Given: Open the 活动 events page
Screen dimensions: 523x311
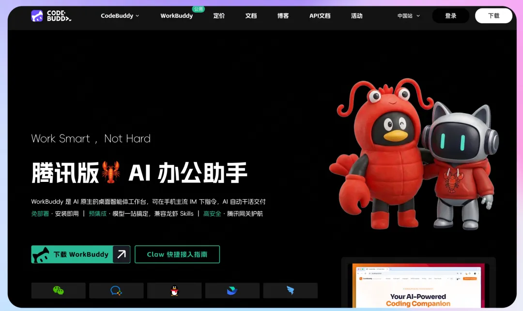Looking at the screenshot, I should [356, 15].
